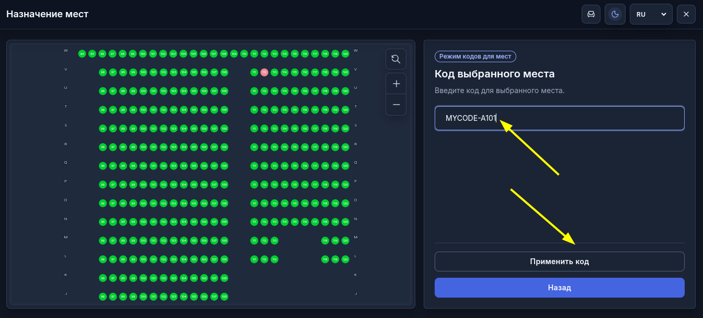
Task: Select the pink seat 112 in row V
Action: [264, 72]
